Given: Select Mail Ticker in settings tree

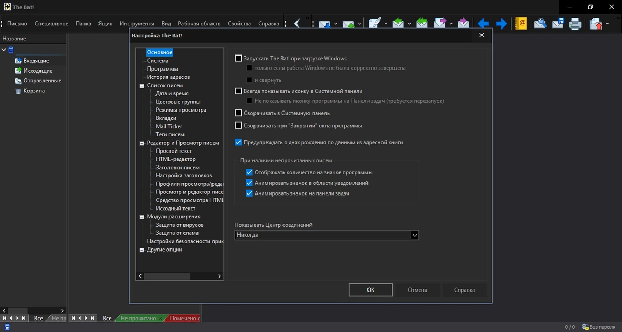Looking at the screenshot, I should [169, 127].
